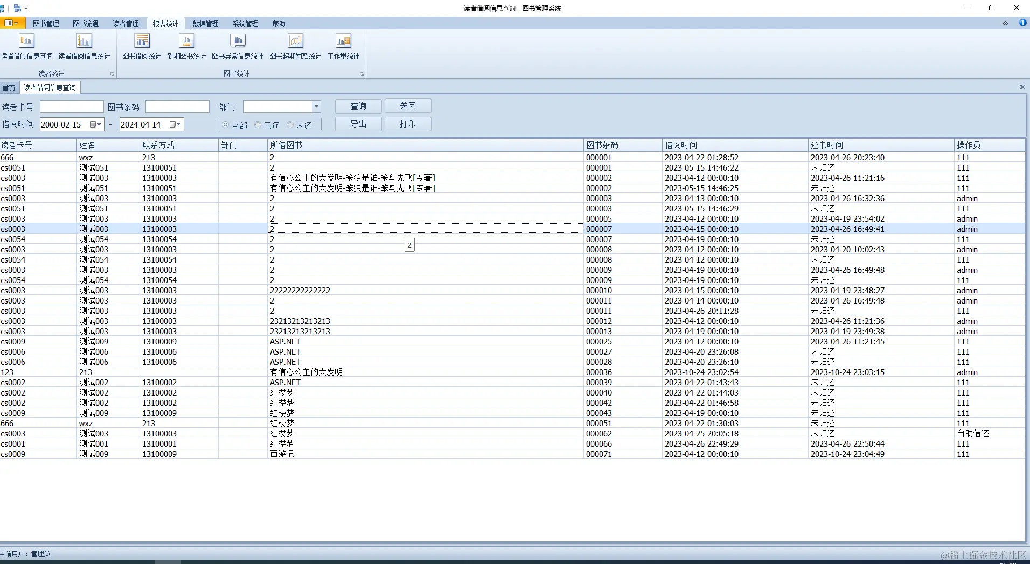The image size is (1030, 564).
Task: Click the 导出 button
Action: [358, 124]
